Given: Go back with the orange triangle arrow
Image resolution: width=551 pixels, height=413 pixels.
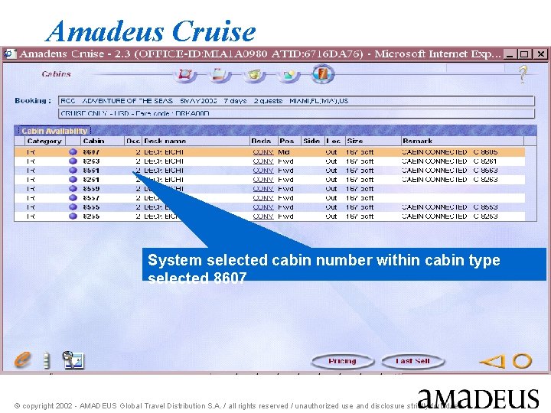Looking at the screenshot, I should (493, 361).
